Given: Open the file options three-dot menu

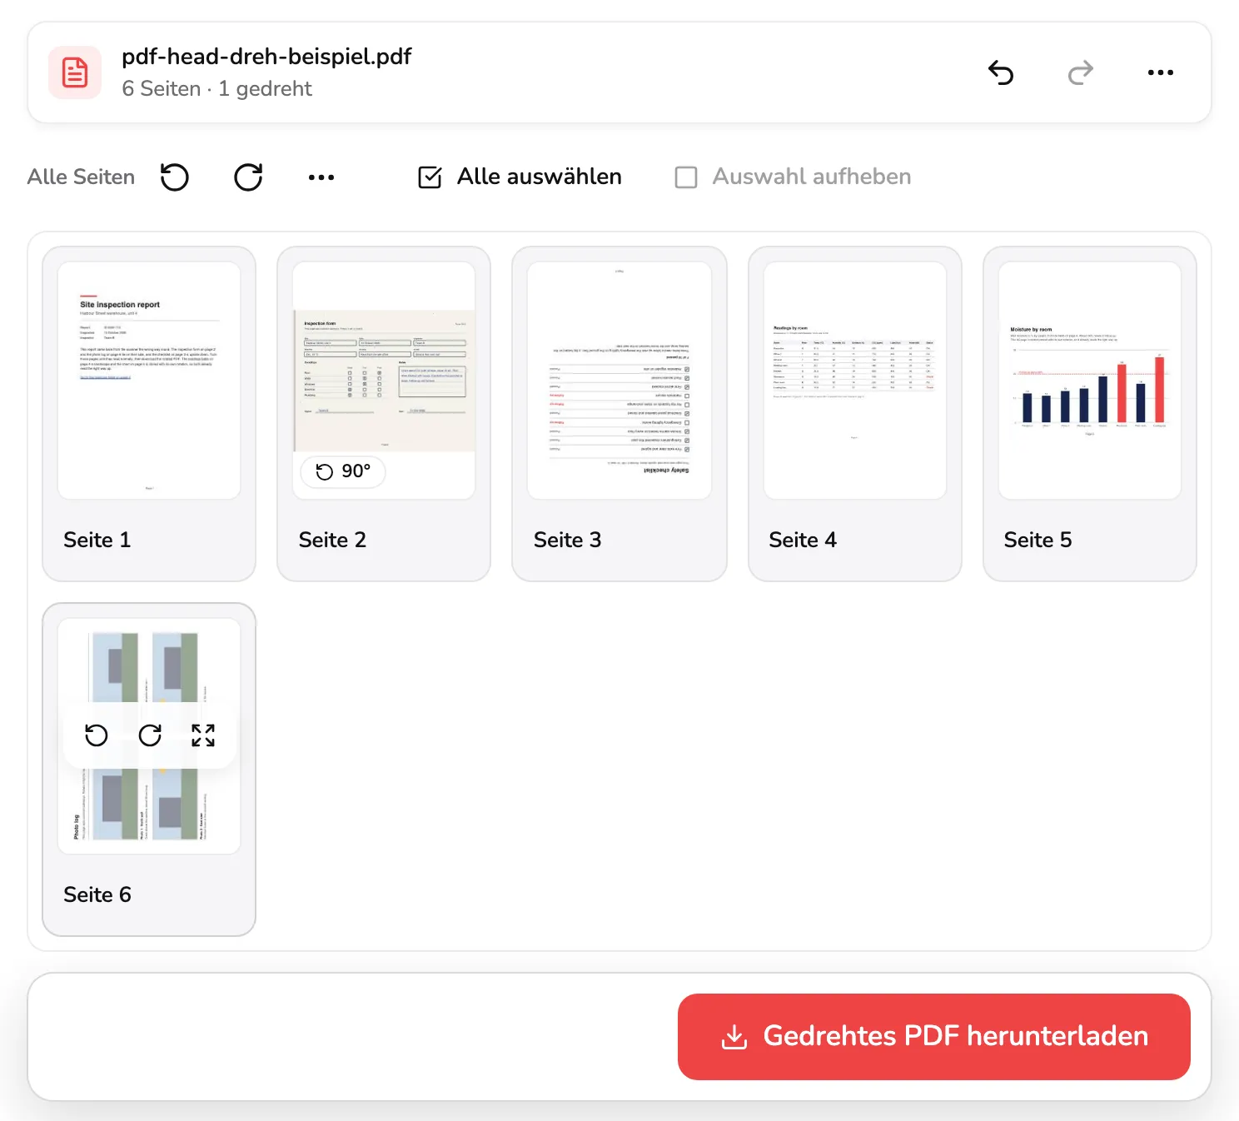Looking at the screenshot, I should coord(1161,72).
